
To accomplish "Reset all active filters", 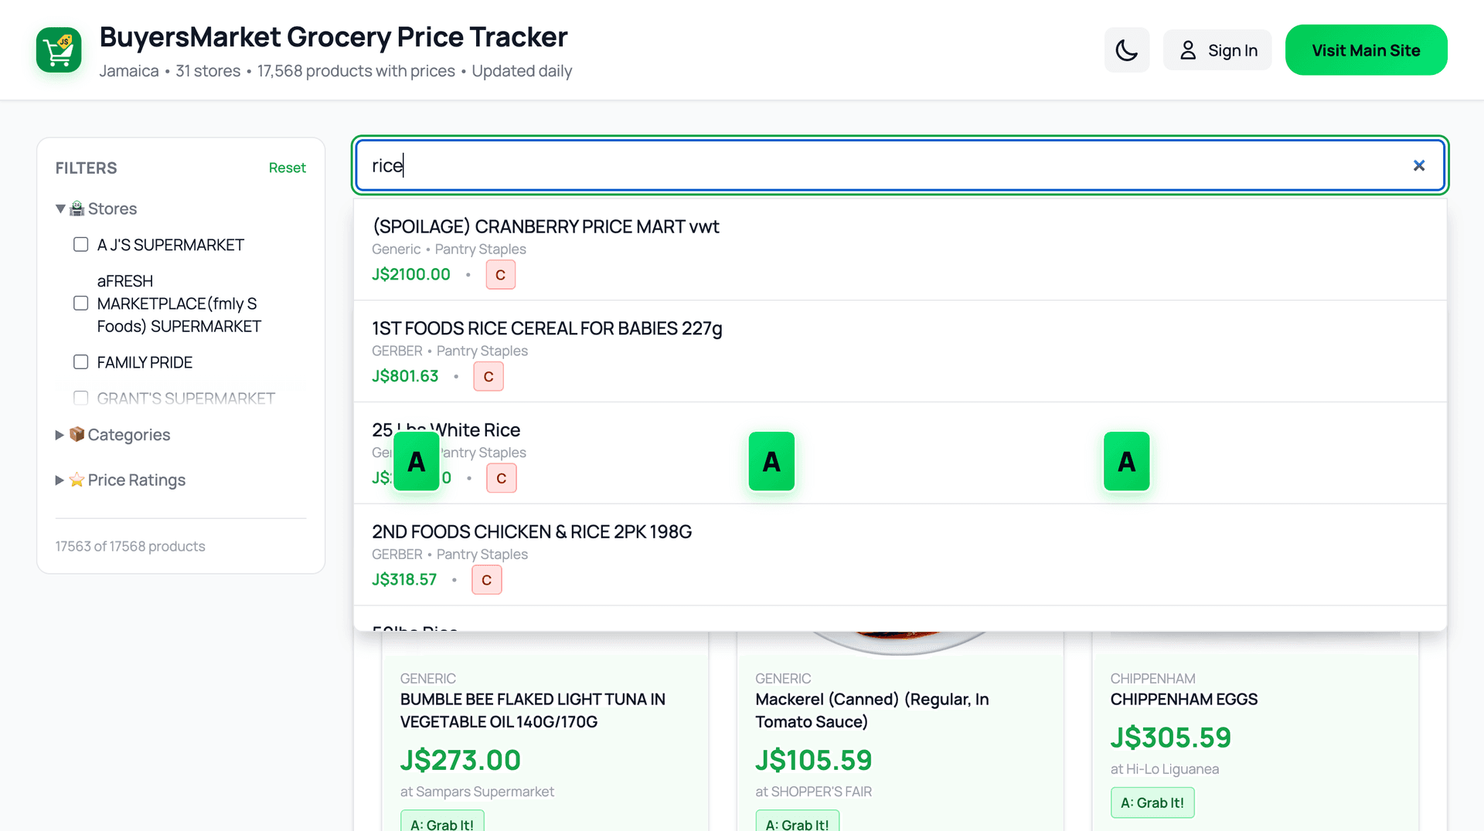I will click(x=287, y=167).
